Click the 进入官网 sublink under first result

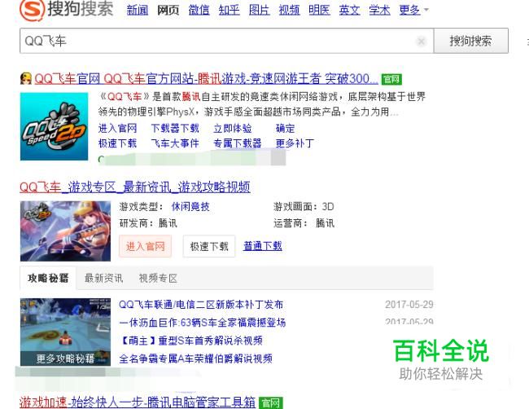(117, 129)
